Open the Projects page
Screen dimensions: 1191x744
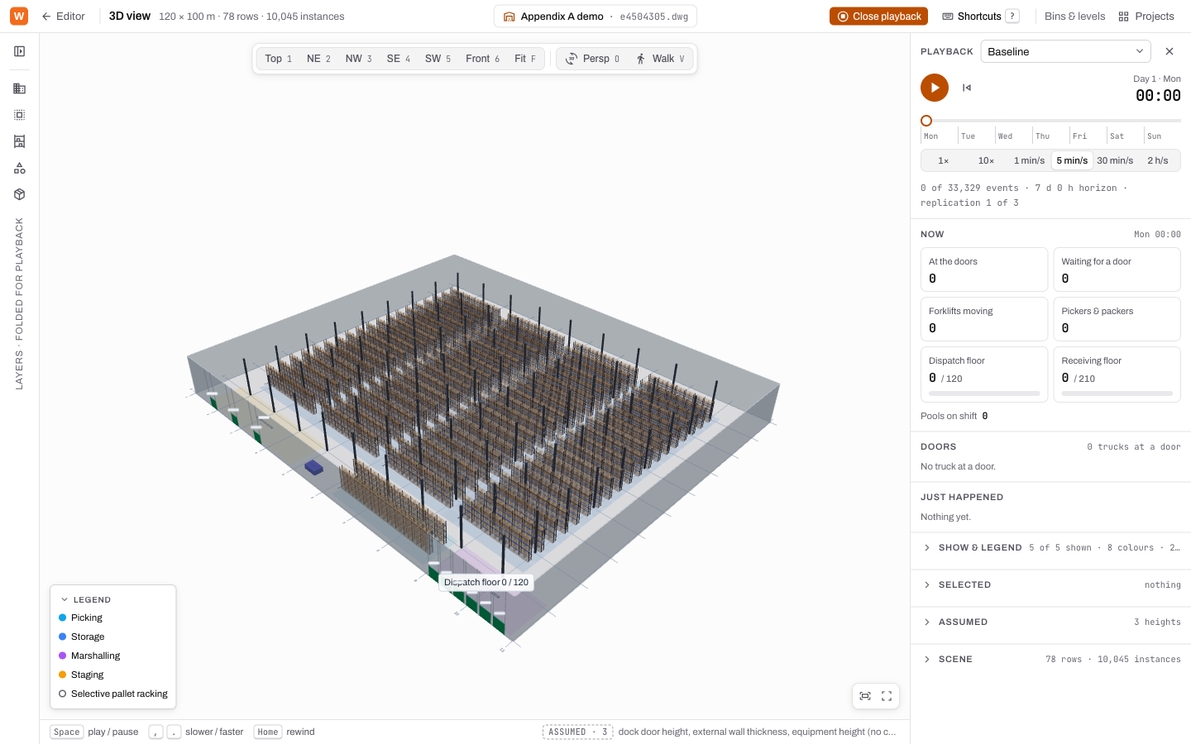1146,17
